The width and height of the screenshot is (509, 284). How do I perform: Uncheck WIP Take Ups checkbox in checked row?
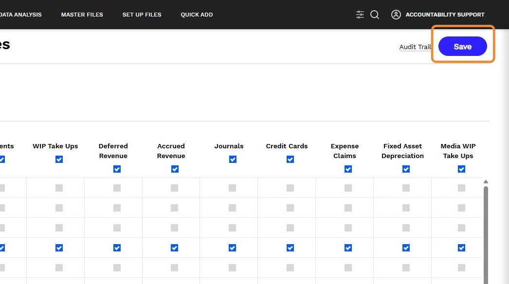(59, 248)
